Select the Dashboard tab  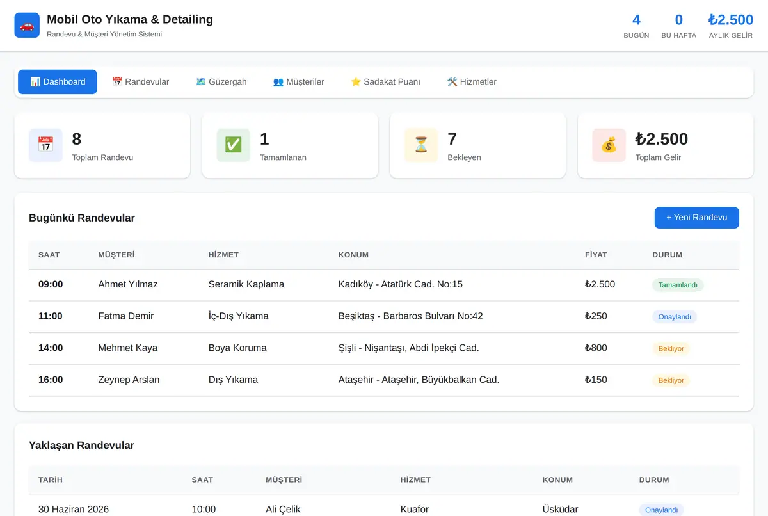tap(58, 82)
